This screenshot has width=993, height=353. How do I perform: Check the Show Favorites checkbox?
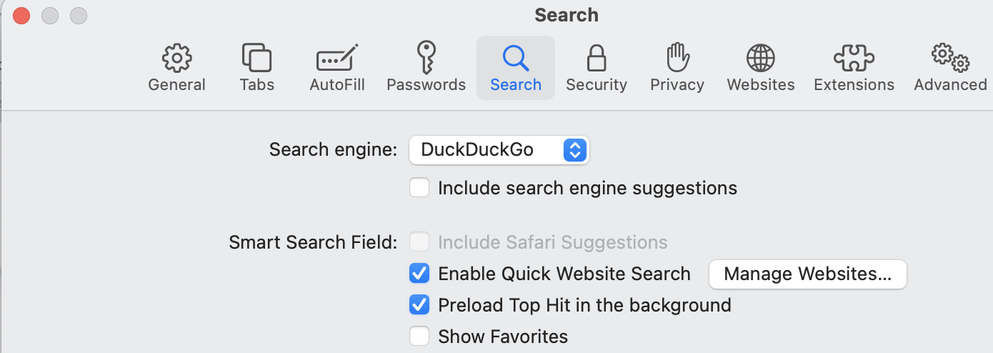(x=419, y=336)
